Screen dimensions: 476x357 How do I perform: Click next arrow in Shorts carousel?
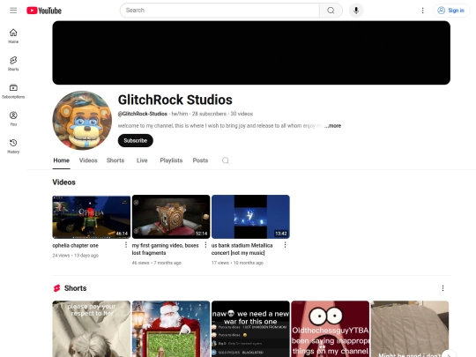(x=449, y=354)
